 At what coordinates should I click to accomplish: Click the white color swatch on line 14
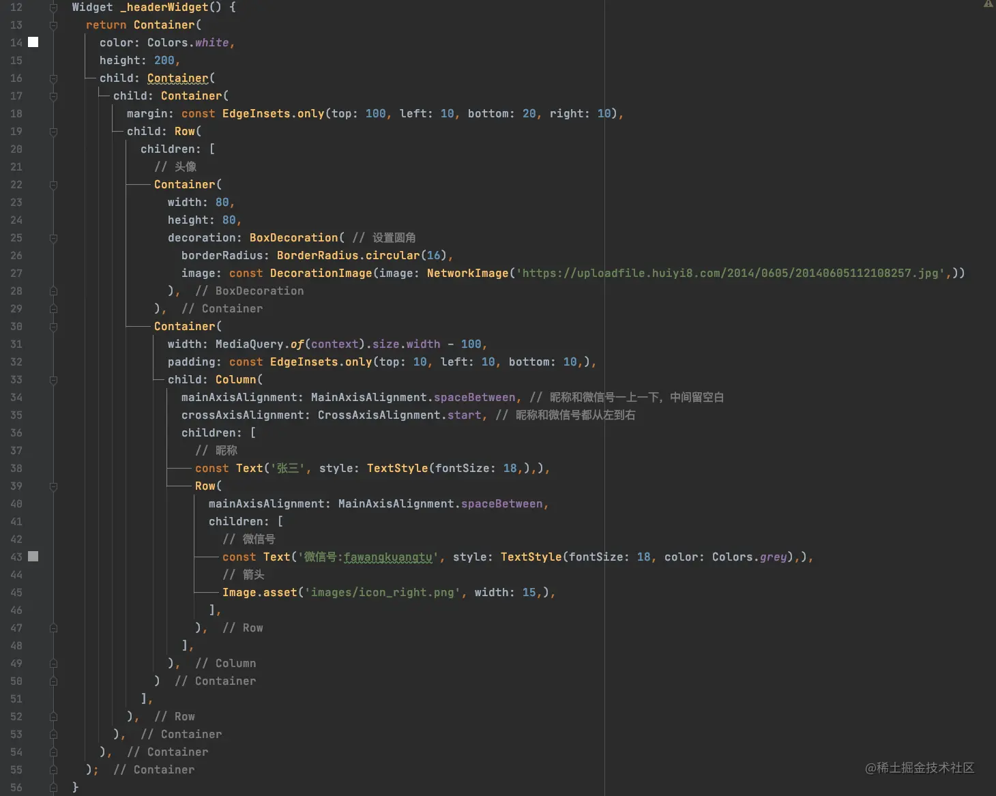(x=33, y=42)
